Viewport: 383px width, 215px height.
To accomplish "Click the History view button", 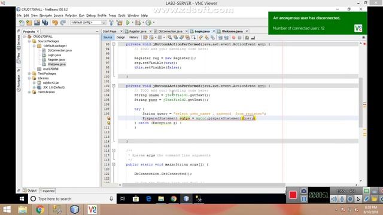I will click(133, 38).
